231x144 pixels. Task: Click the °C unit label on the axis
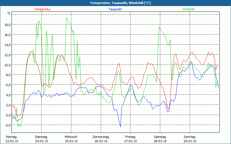[x=9, y=13]
